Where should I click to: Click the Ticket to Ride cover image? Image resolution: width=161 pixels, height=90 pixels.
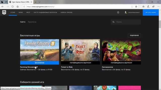coord(80,50)
